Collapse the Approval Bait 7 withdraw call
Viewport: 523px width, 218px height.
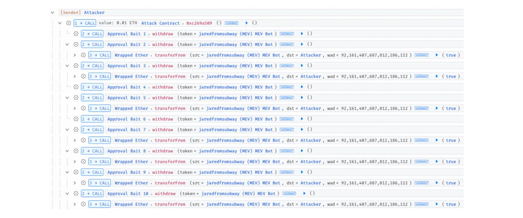pyautogui.click(x=67, y=130)
